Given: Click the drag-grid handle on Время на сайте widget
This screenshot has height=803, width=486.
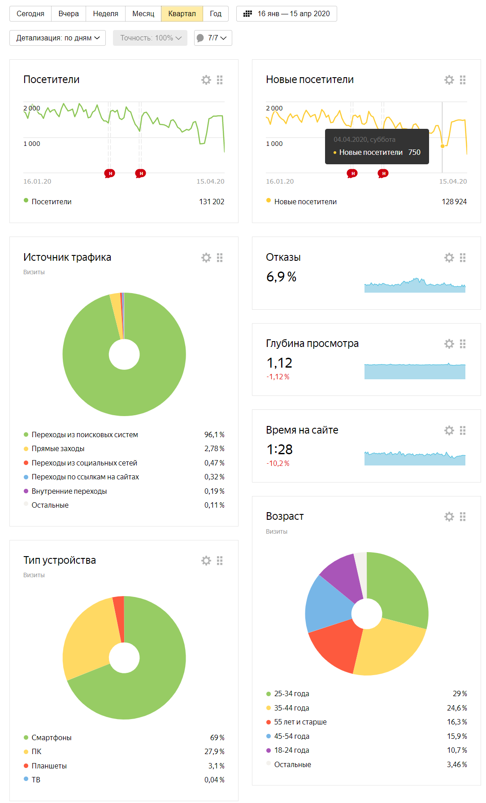Looking at the screenshot, I should [x=463, y=430].
